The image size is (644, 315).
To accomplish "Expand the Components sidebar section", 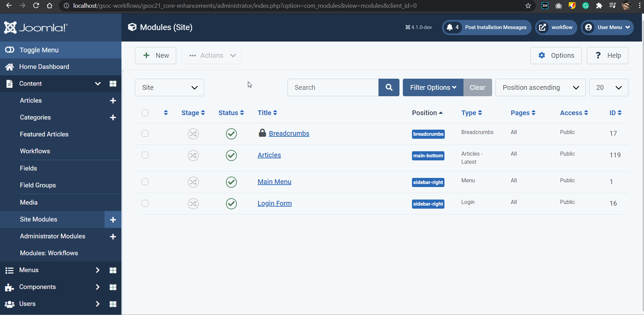I will [x=97, y=287].
